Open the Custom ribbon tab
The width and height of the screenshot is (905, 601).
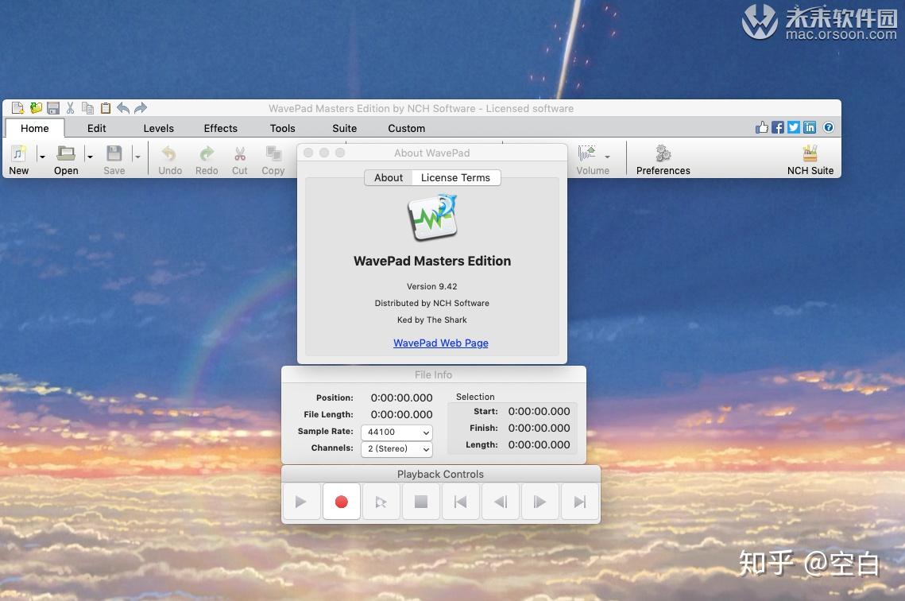pyautogui.click(x=406, y=128)
